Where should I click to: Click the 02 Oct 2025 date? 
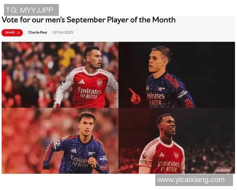click(x=63, y=32)
